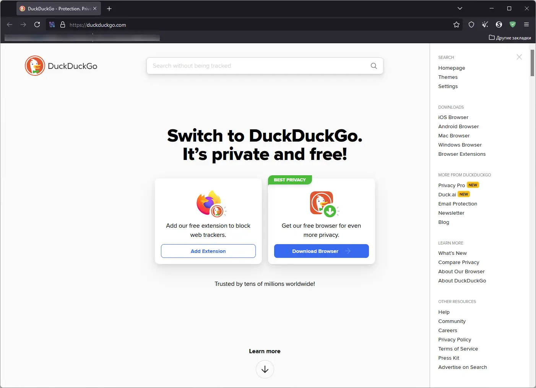Click the browser address bar URL
The height and width of the screenshot is (388, 536).
pos(98,25)
